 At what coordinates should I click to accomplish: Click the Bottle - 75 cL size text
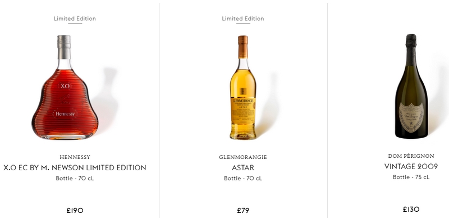click(411, 177)
